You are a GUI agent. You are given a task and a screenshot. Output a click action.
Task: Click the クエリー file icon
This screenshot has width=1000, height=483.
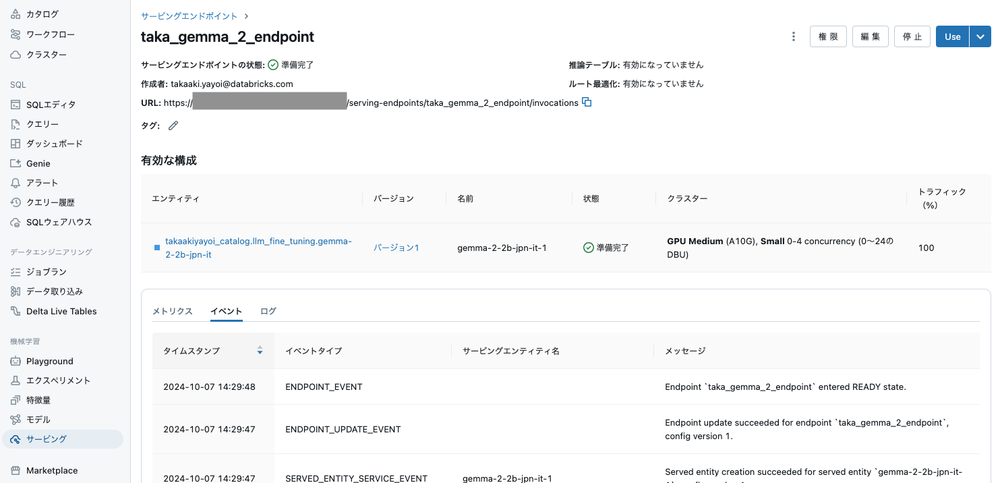(16, 124)
